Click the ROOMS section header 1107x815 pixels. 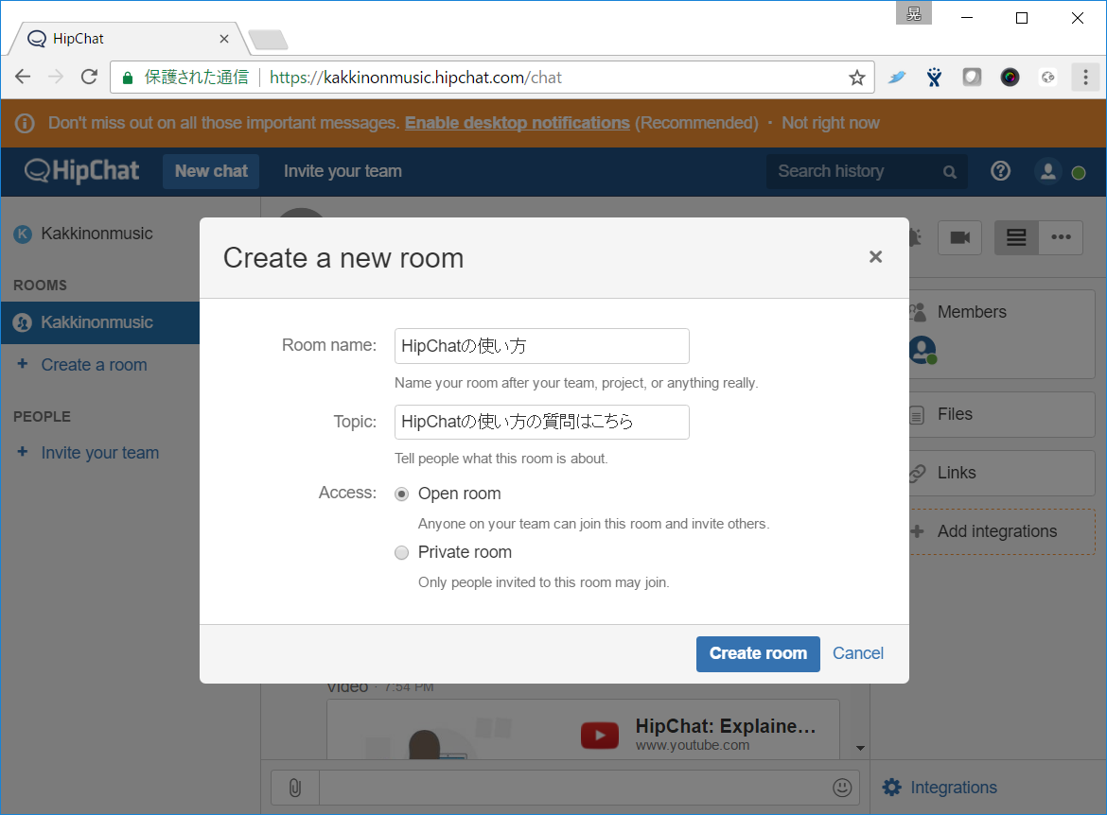[x=41, y=286]
